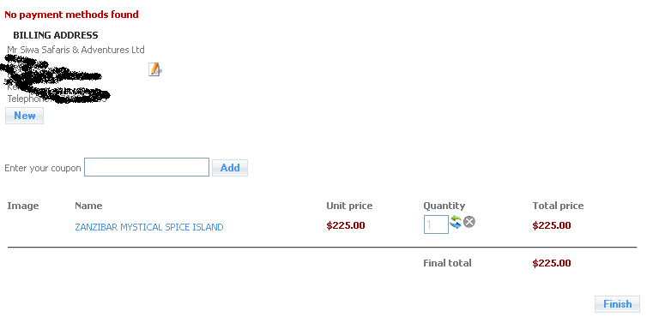
Task: Click the Name column header
Action: [88, 206]
